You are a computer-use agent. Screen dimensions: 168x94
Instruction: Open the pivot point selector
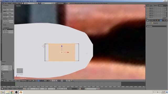[x=34, y=81]
